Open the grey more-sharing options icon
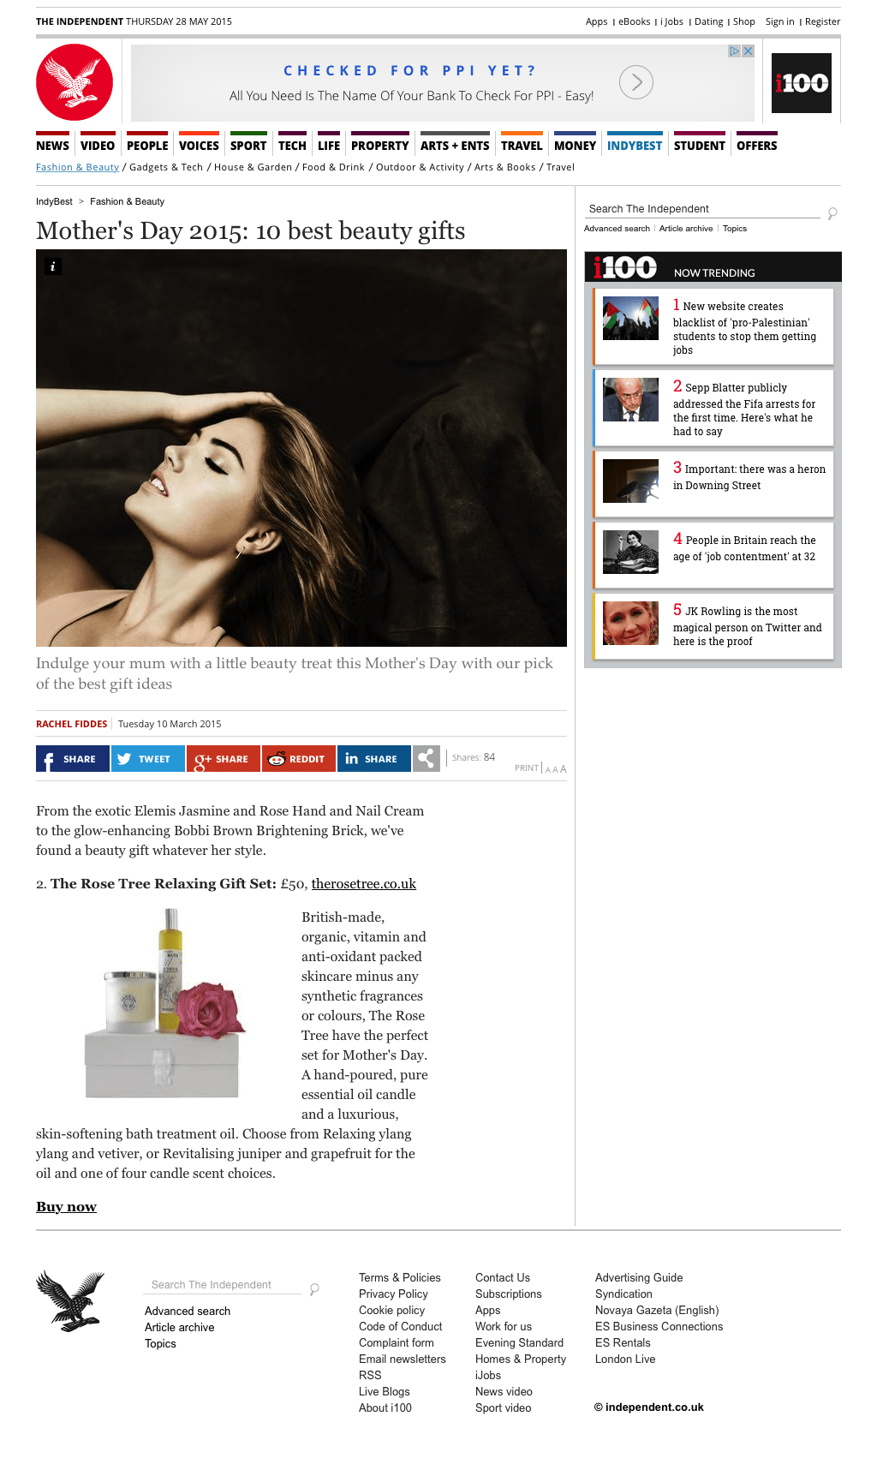 point(427,759)
